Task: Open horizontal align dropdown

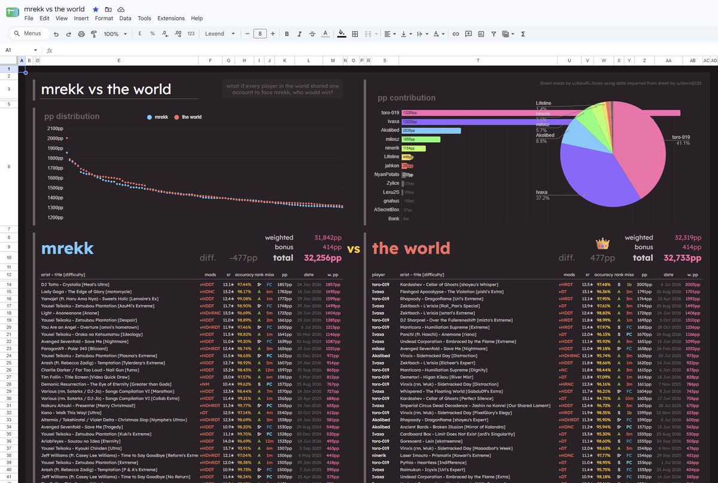Action: pos(390,34)
